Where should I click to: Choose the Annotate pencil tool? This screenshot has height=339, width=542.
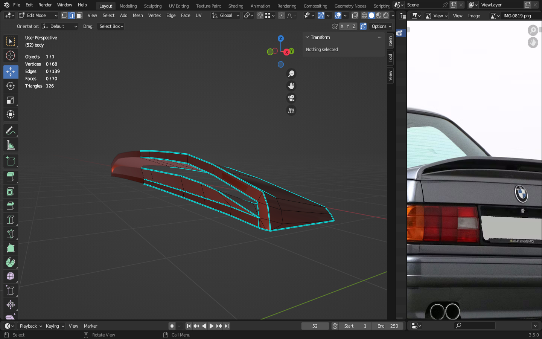(x=11, y=131)
